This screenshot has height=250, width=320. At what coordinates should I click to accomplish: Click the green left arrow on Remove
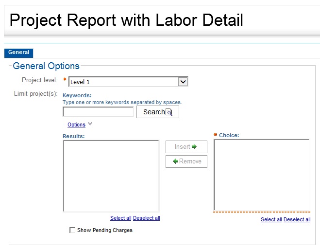point(175,161)
